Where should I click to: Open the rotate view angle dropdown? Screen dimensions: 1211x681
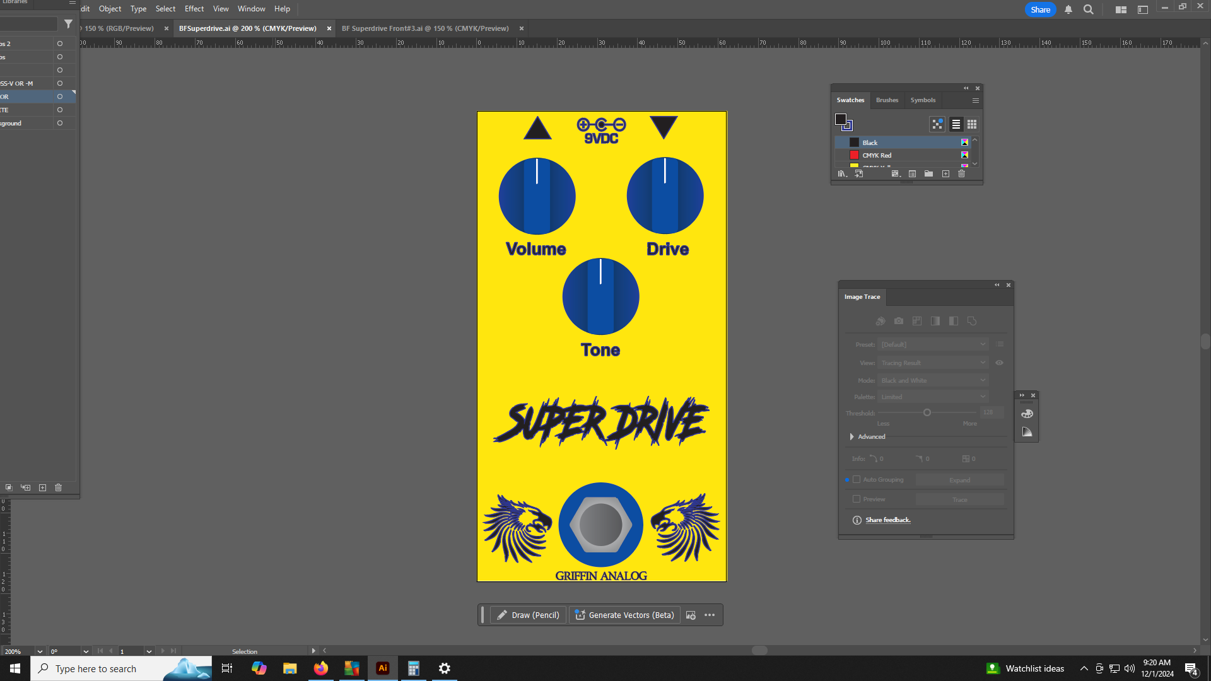tap(86, 651)
